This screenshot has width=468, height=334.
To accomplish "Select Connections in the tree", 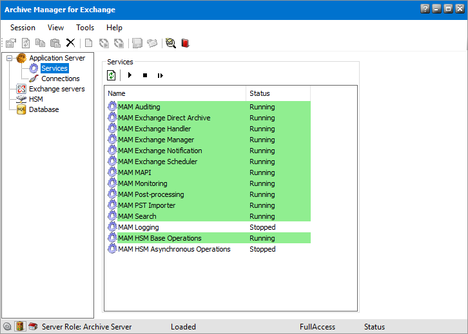I will (60, 79).
